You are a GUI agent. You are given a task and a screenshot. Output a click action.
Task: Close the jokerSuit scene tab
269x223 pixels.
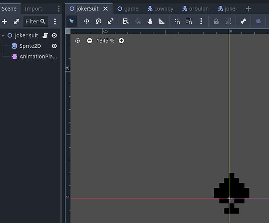(x=106, y=8)
